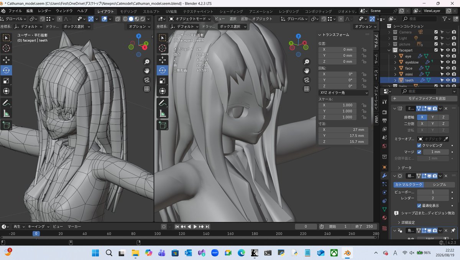Open the XYZ Euler rotation mode dropdown
Screen dimensions: 460x260
coord(343,93)
